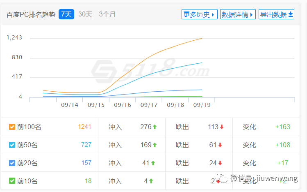Switch to the 3个月 tab
The image size is (307, 192).
point(107,14)
